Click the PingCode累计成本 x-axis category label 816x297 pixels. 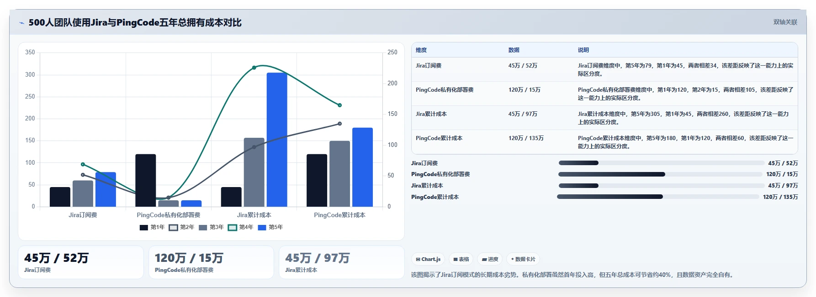340,215
